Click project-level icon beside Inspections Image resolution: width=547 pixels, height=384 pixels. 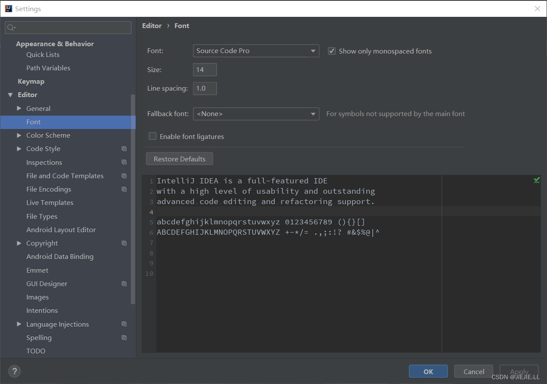point(124,162)
